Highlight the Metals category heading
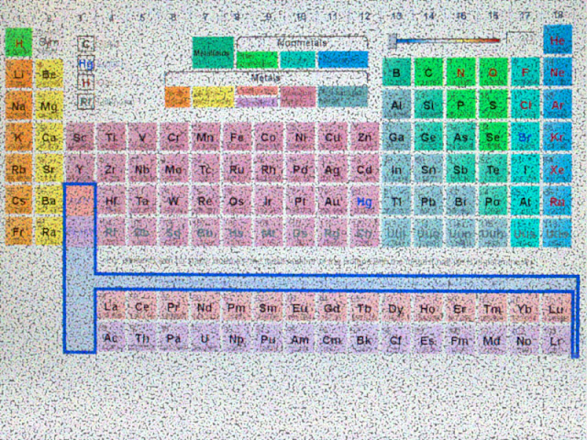The height and width of the screenshot is (440, 587). click(x=265, y=78)
